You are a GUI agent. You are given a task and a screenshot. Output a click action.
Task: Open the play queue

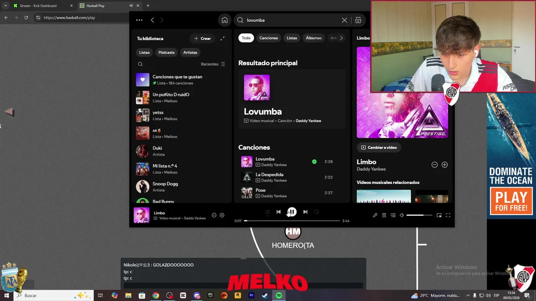tap(384, 215)
